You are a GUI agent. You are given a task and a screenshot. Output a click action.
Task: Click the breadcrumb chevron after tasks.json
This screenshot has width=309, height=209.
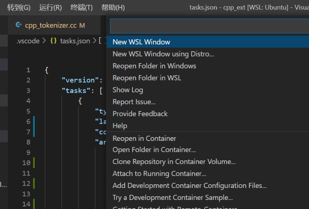[x=94, y=41]
